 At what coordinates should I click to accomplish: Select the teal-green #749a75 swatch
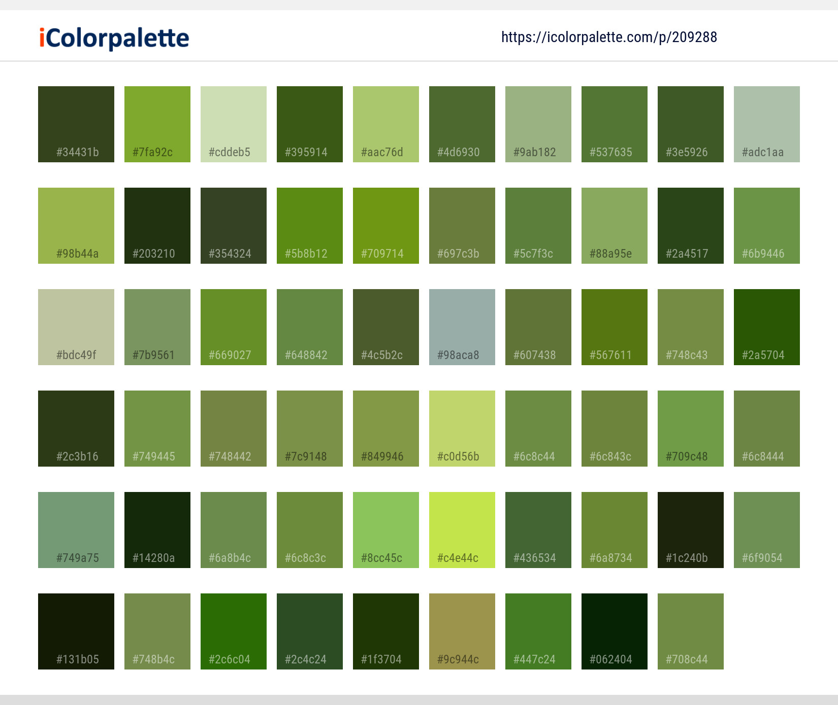76,530
